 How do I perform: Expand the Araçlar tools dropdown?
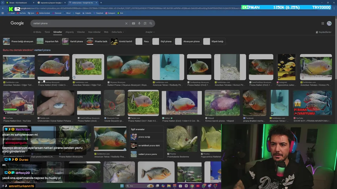pyautogui.click(x=150, y=32)
